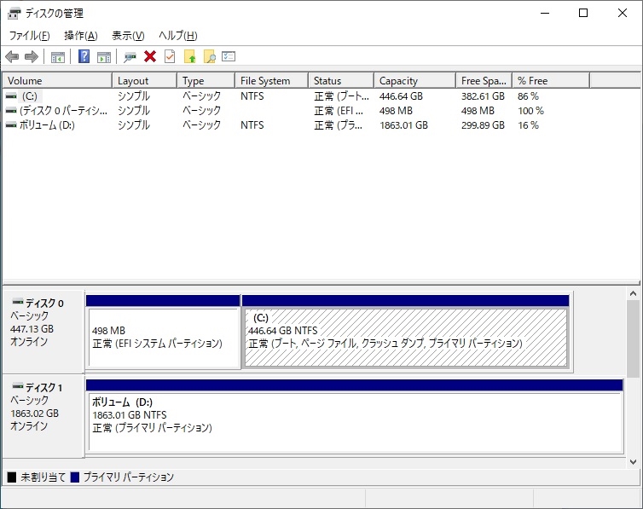The height and width of the screenshot is (509, 643).
Task: Select the ディスク 0 disk label panel
Action: coord(43,332)
